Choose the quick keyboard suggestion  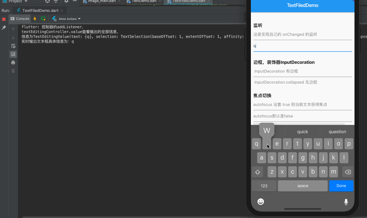303,132
